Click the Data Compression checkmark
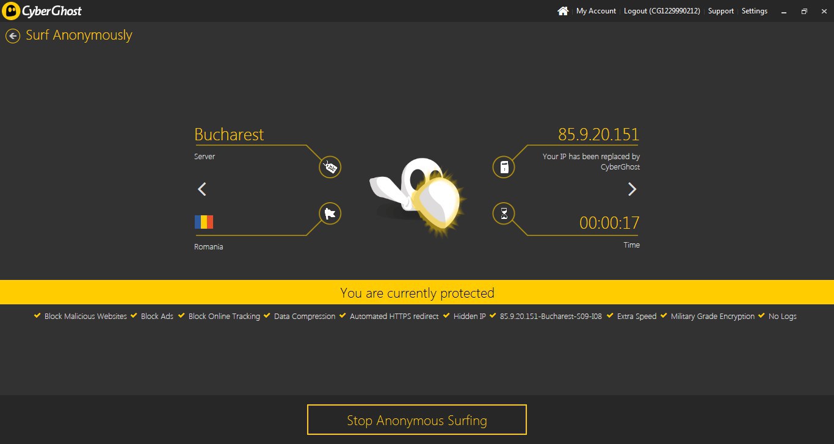Image resolution: width=834 pixels, height=444 pixels. tap(267, 316)
